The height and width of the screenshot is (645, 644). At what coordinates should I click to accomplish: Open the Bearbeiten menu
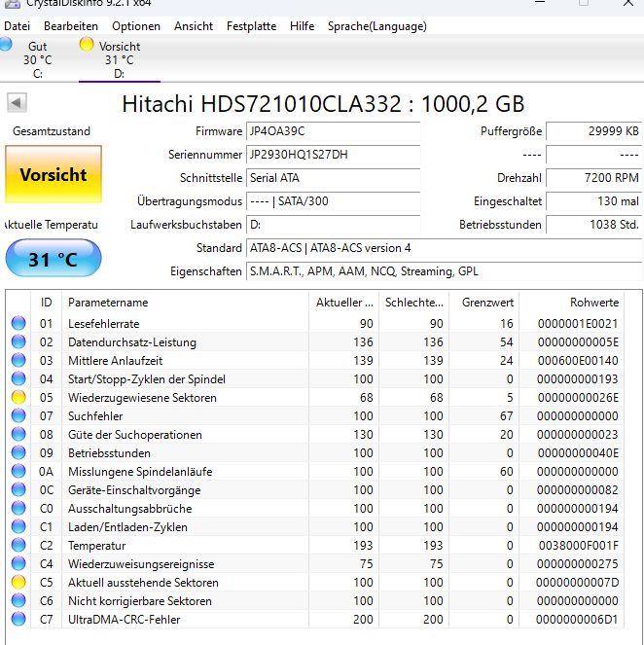[x=71, y=26]
